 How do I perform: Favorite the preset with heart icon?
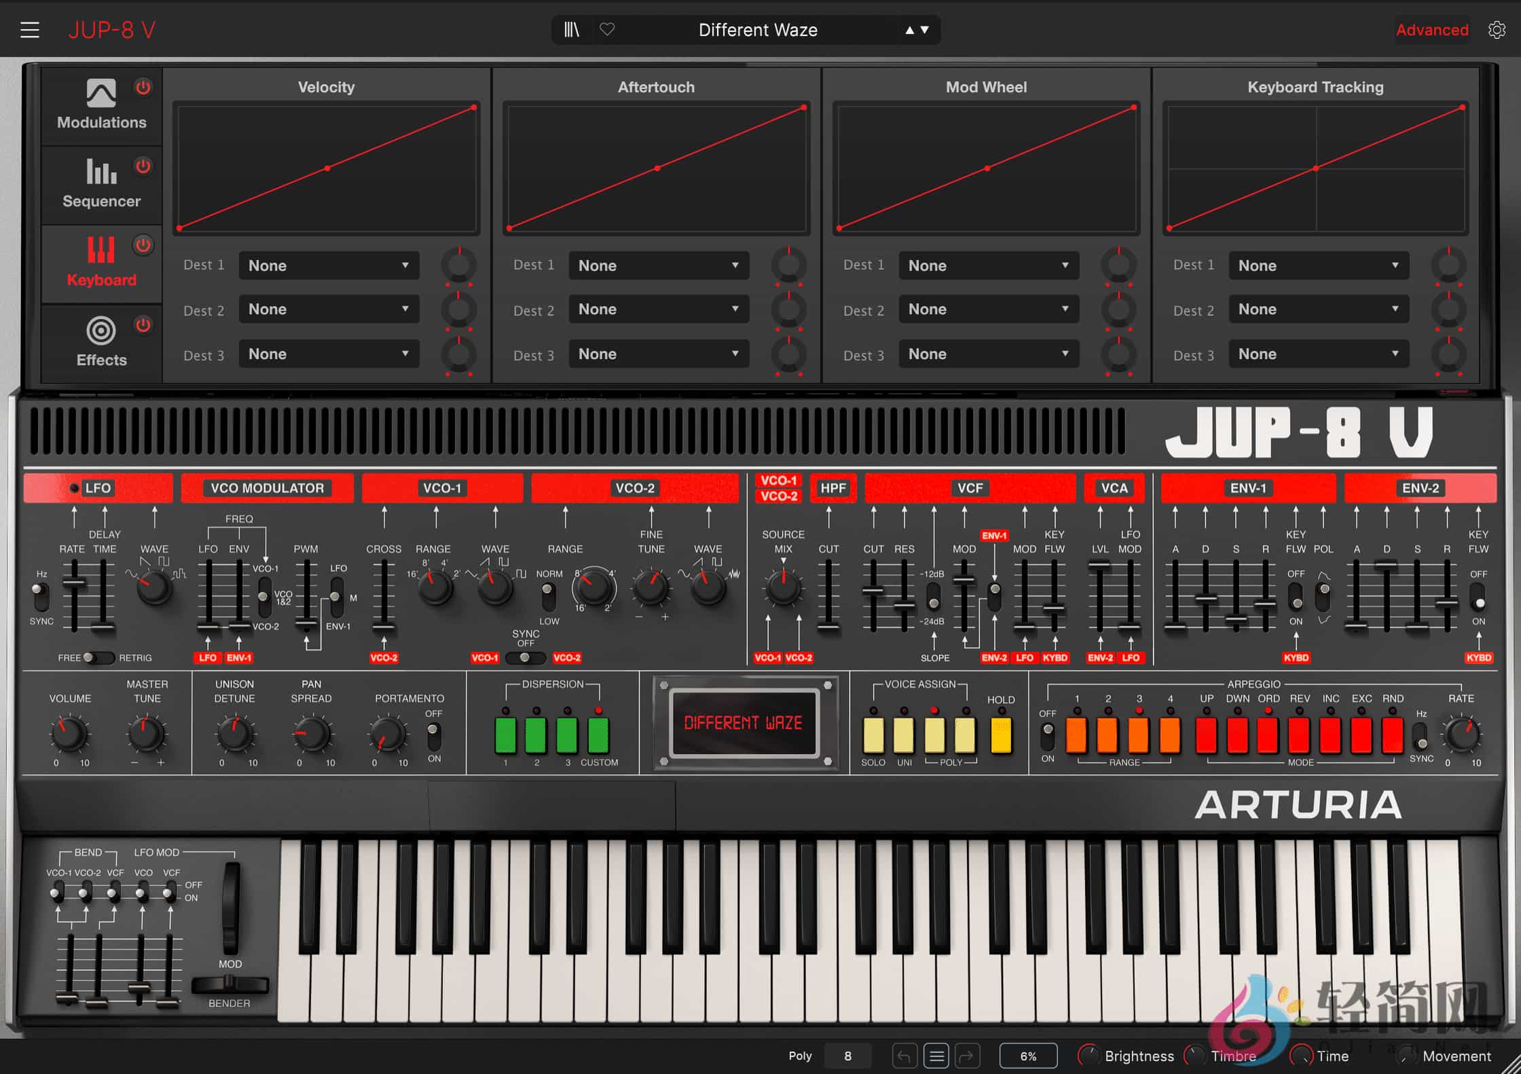point(607,30)
